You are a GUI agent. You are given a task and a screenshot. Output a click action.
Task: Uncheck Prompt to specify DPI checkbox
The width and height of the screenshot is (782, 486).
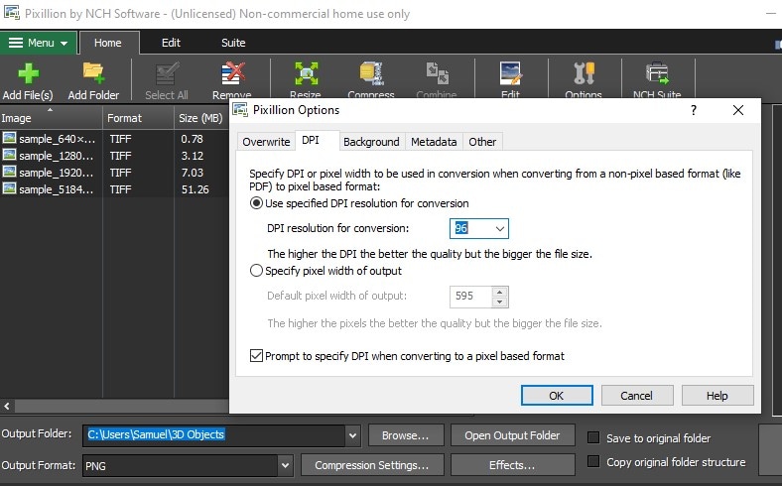(x=256, y=356)
